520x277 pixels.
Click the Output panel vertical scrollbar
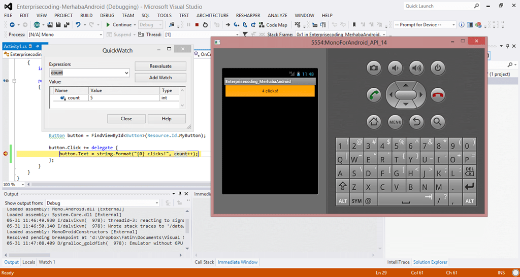(187, 230)
